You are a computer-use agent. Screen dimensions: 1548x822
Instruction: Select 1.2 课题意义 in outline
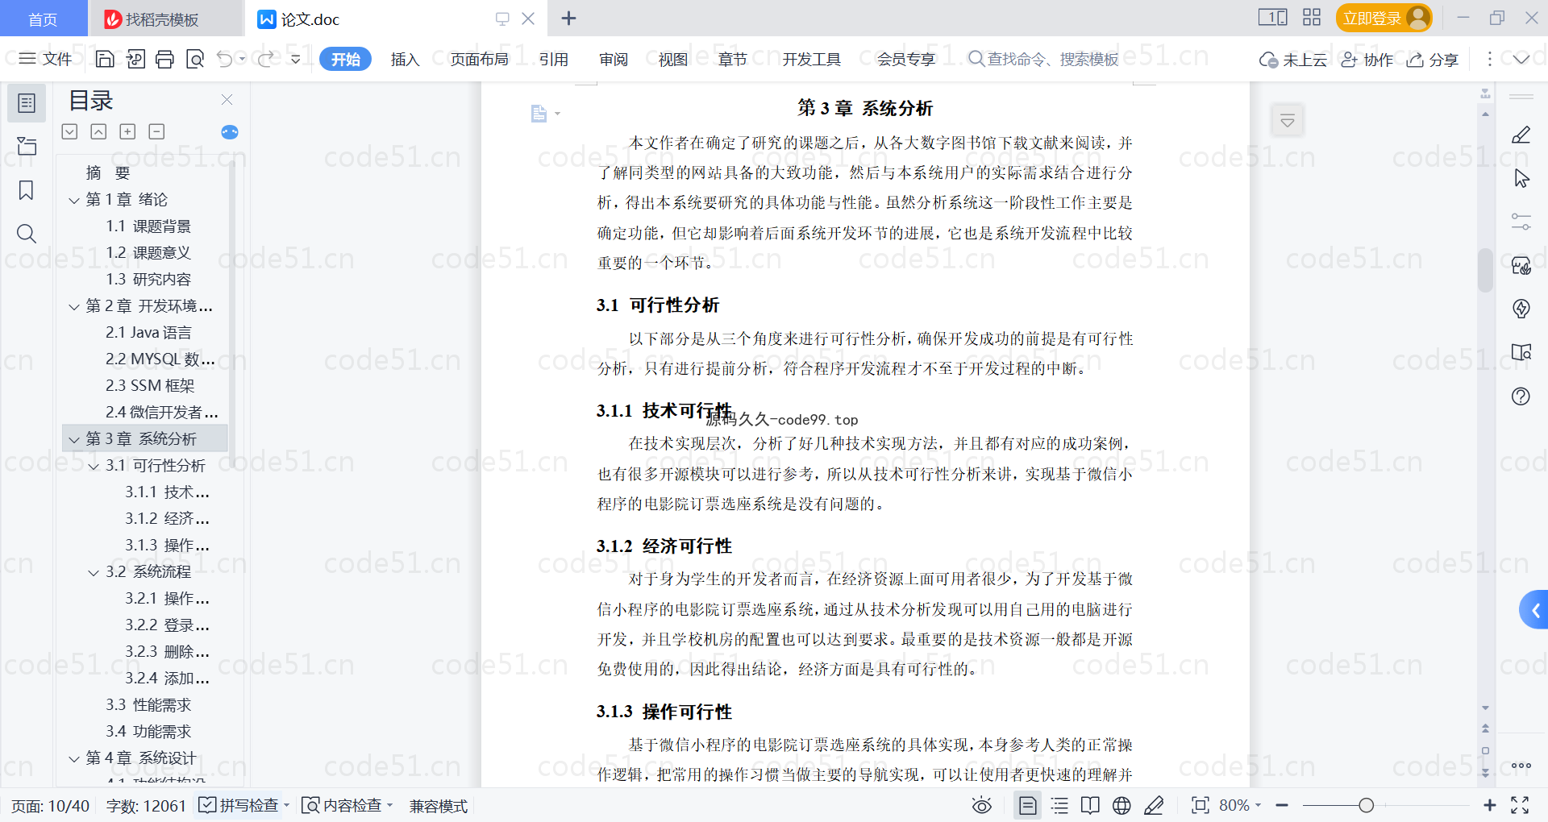click(148, 253)
